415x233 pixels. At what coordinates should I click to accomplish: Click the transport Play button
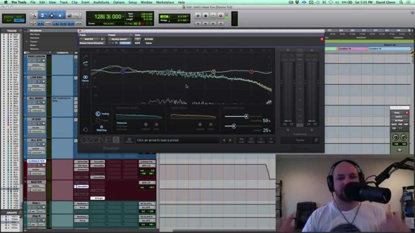213,16
